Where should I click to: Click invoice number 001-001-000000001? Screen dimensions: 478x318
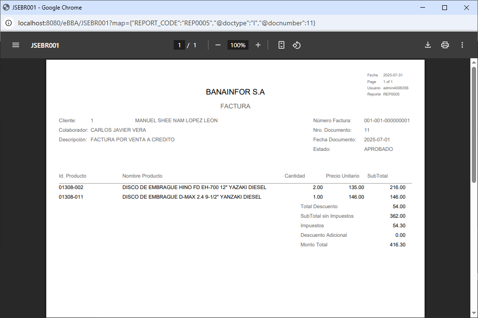[386, 121]
